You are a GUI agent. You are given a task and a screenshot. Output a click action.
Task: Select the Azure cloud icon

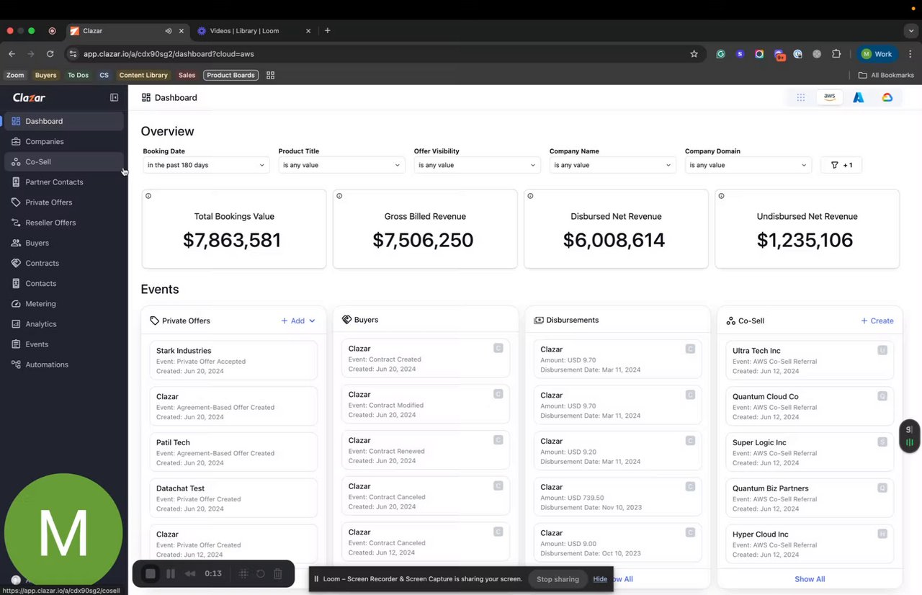click(859, 97)
